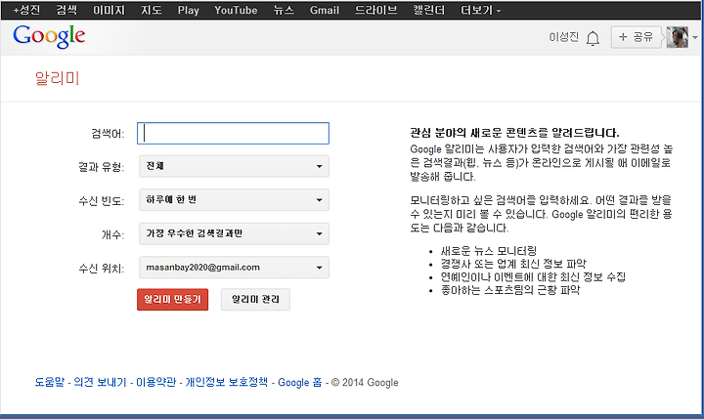The image size is (704, 419).
Task: Focus the 검색어 search query field
Action: pos(233,133)
